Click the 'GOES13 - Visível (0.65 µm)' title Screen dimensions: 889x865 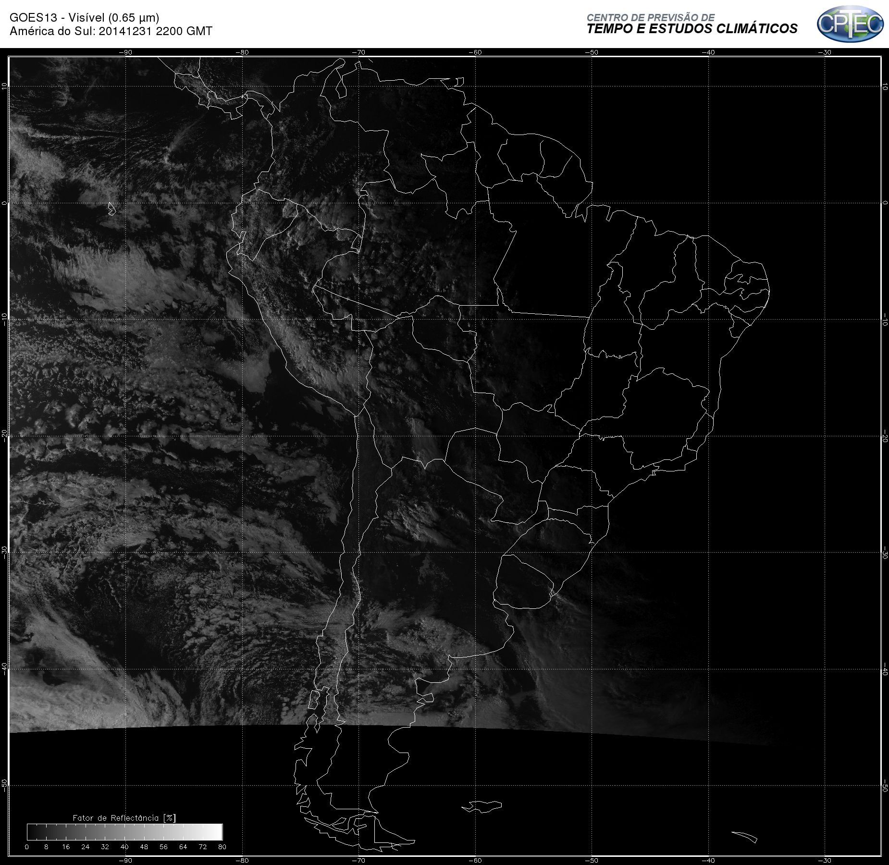click(x=84, y=18)
